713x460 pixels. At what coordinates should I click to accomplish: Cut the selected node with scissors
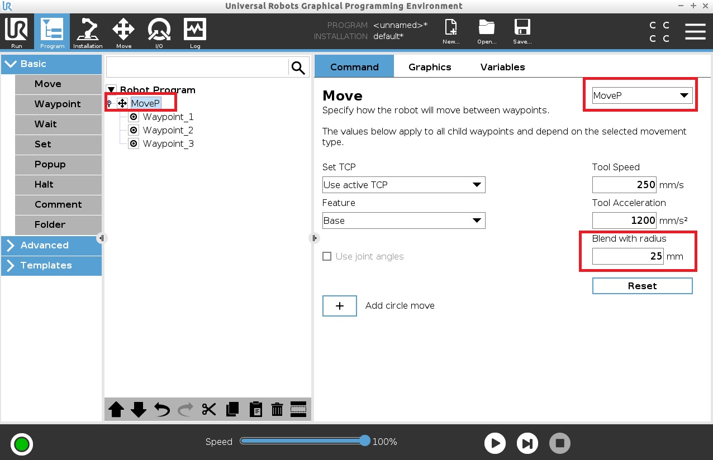click(x=209, y=410)
